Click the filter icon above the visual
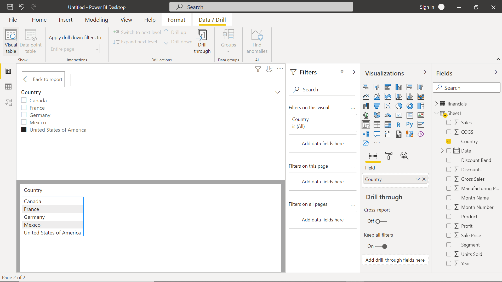The height and width of the screenshot is (282, 502). 258,69
